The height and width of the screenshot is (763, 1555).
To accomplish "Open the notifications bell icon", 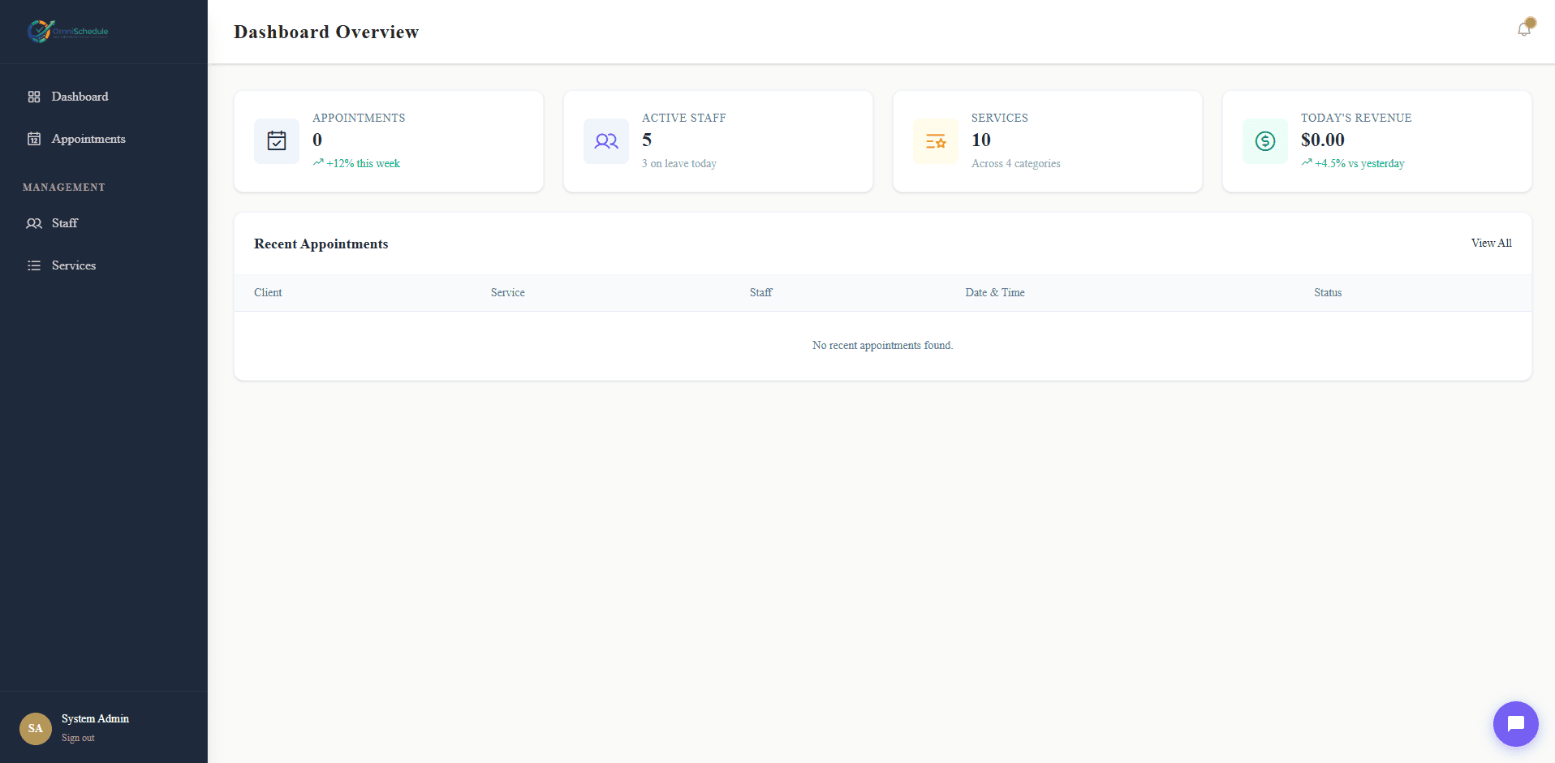I will point(1524,30).
